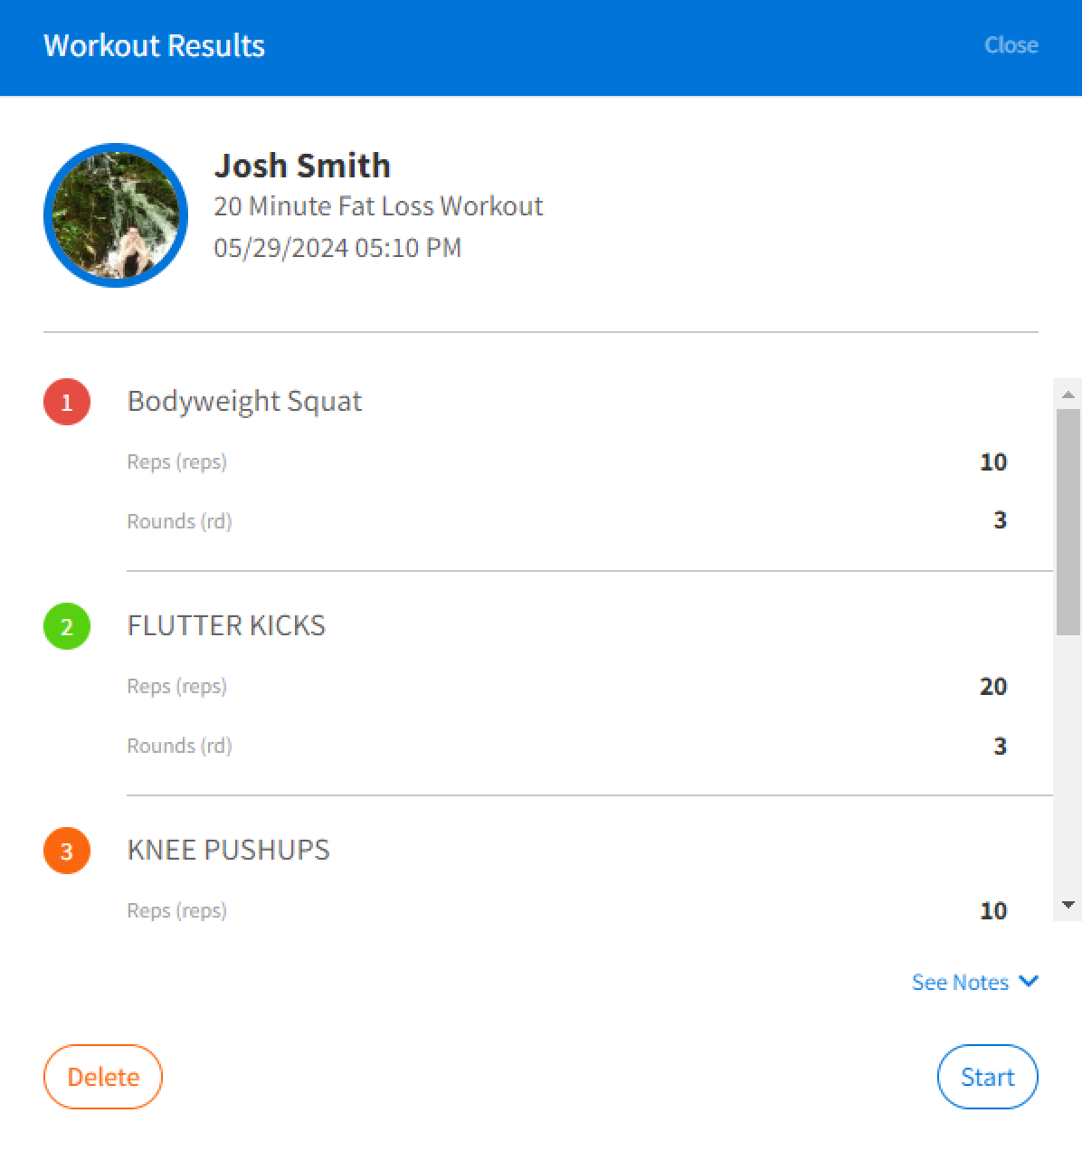This screenshot has height=1151, width=1082.
Task: Click the scrollbar down arrow
Action: (x=1068, y=905)
